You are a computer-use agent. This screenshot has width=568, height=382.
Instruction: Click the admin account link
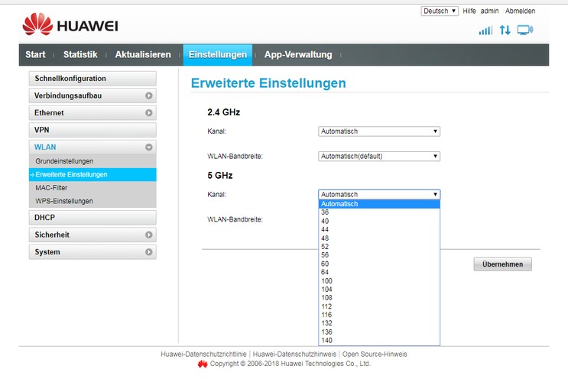pos(489,11)
